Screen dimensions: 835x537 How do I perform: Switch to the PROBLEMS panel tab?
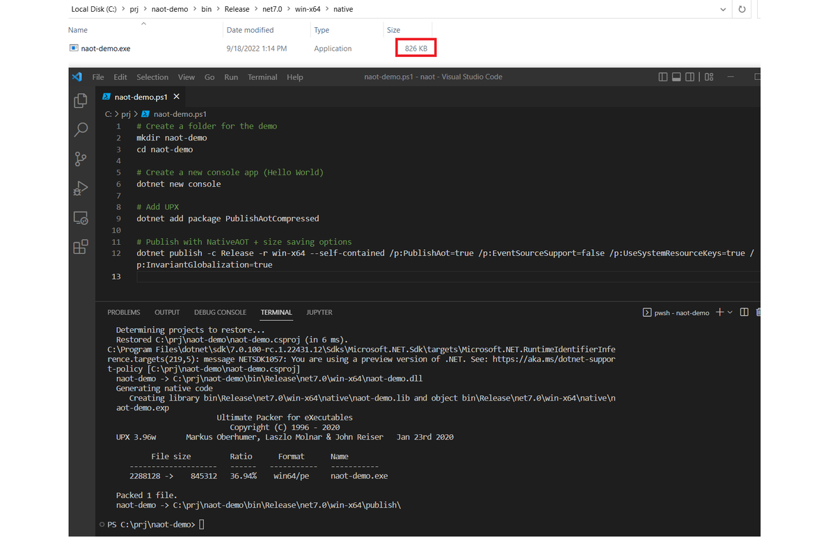tap(124, 312)
